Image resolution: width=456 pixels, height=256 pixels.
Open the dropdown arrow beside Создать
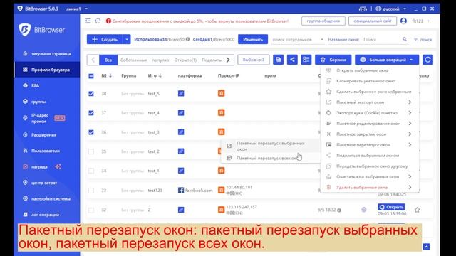[127, 39]
